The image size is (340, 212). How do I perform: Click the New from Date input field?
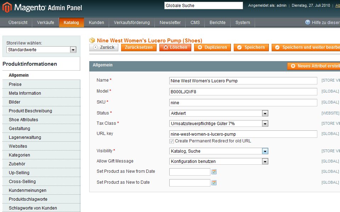pos(190,172)
